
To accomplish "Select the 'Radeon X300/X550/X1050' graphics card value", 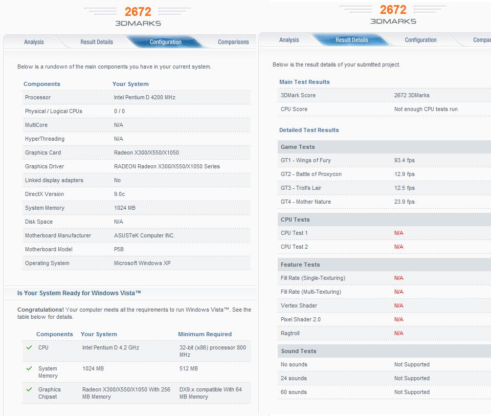I will coord(146,152).
